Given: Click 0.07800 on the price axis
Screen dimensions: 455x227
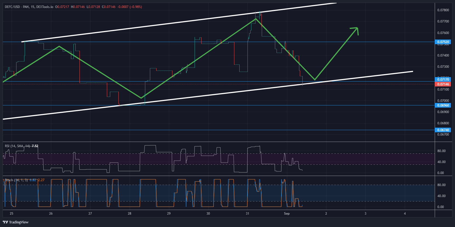Looking at the screenshot, I should click(443, 10).
